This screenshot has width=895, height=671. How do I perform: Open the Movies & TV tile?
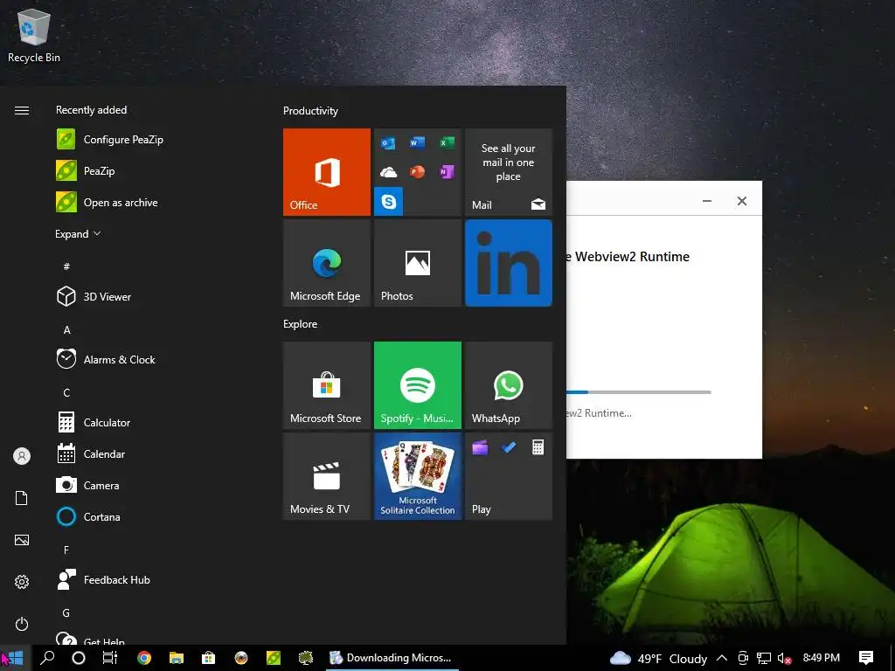click(x=327, y=476)
